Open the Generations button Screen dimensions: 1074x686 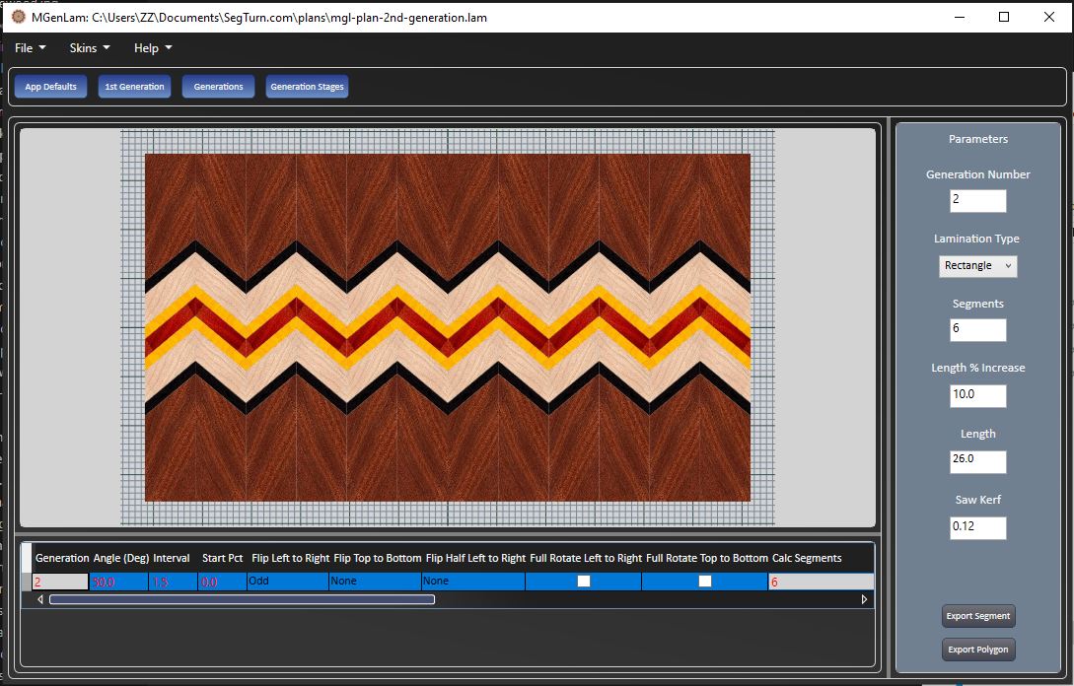pyautogui.click(x=218, y=87)
